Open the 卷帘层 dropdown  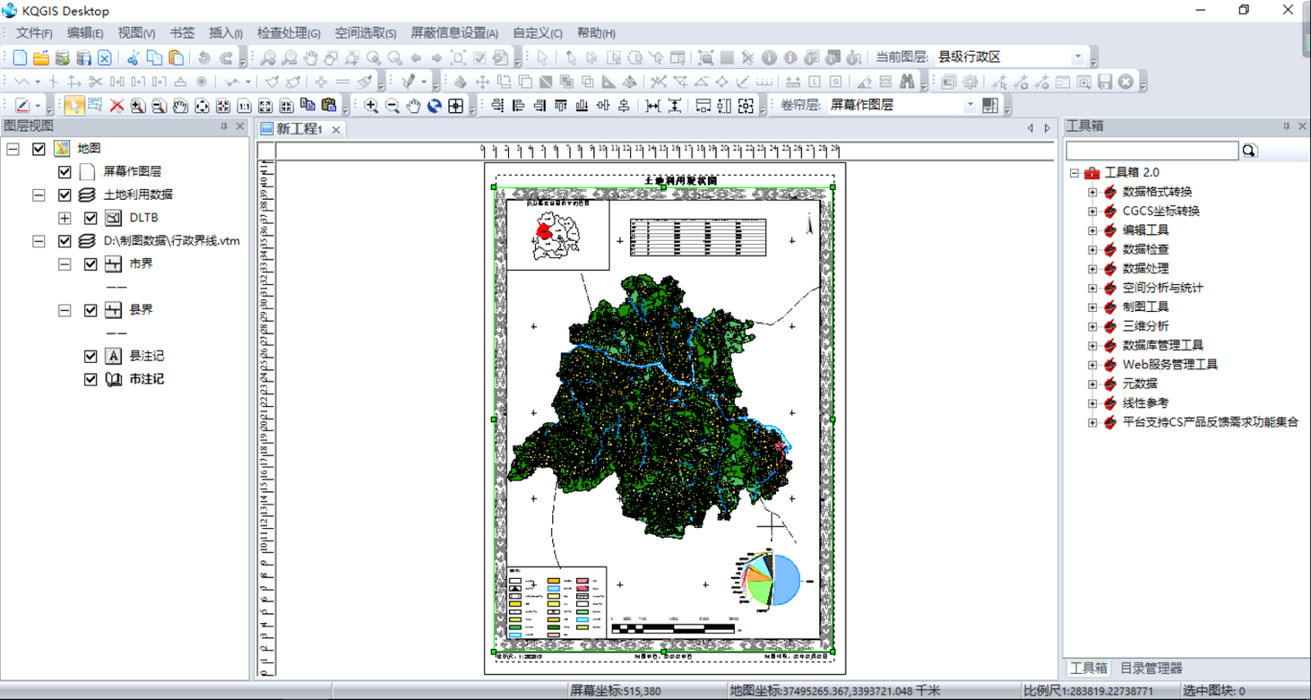point(970,105)
